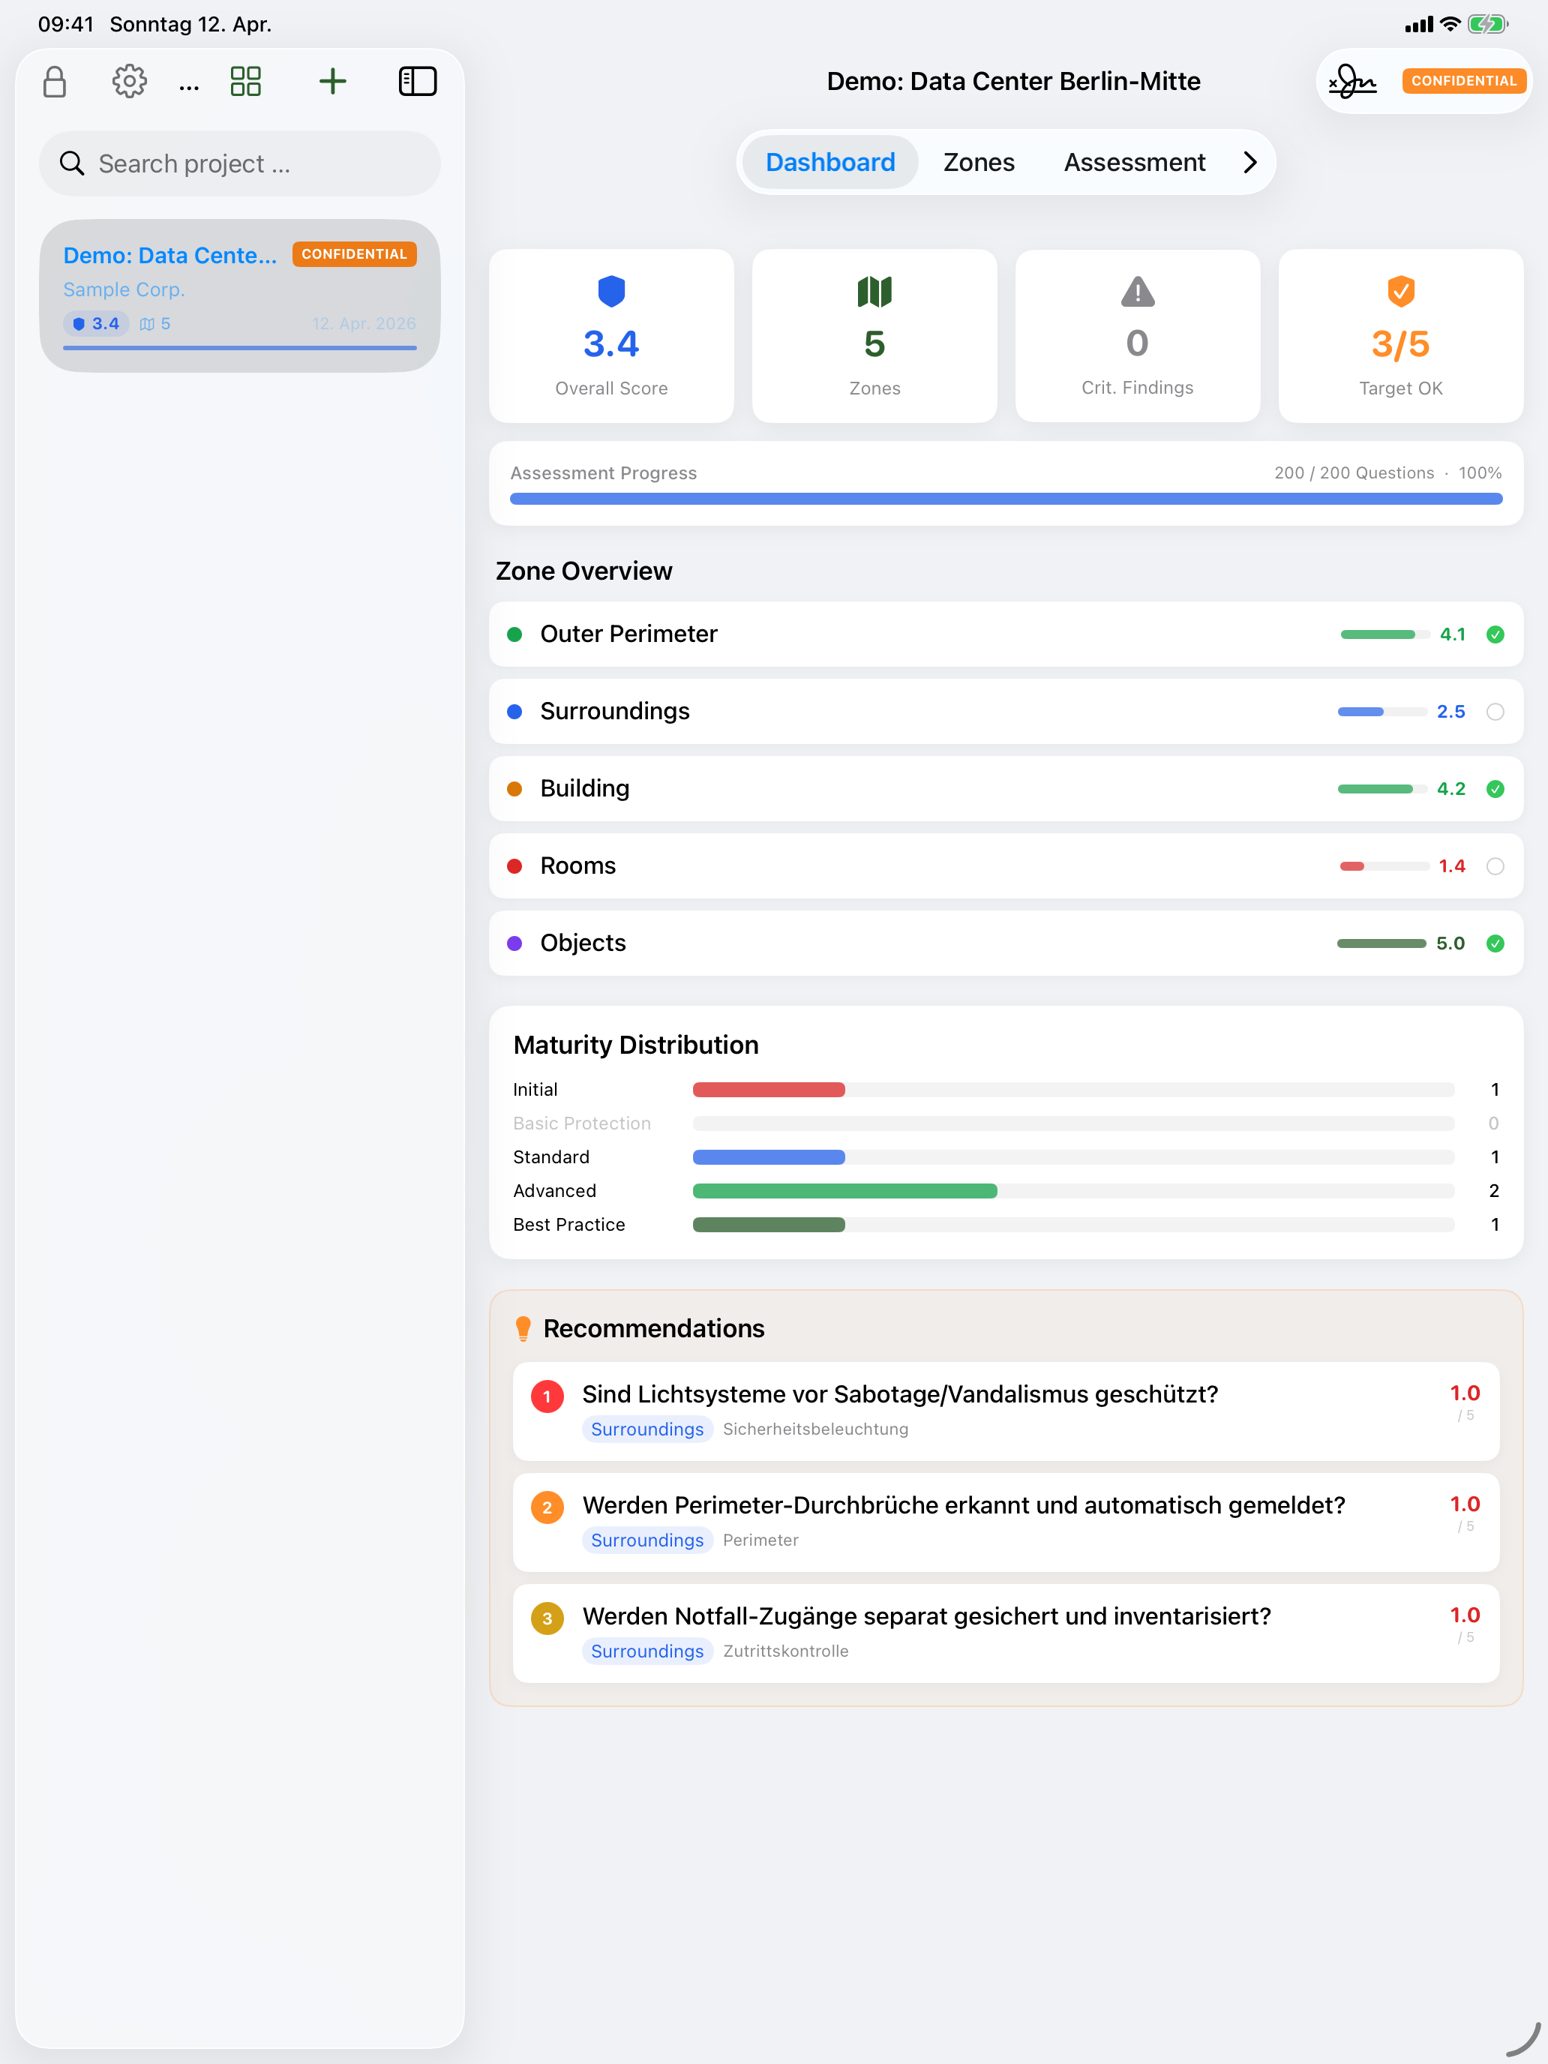Click the shield icon on the Overall Score card

coord(611,292)
